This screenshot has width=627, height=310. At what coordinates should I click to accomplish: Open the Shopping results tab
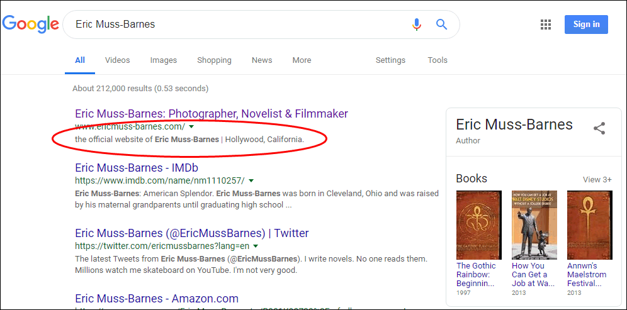(214, 60)
